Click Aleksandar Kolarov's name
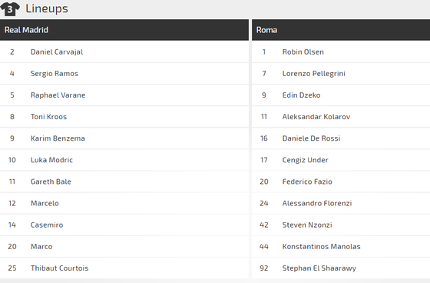 pyautogui.click(x=316, y=117)
